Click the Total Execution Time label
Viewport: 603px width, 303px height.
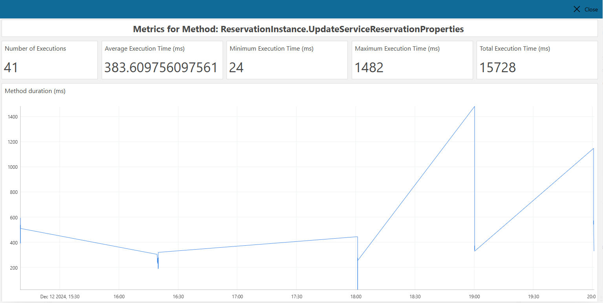click(515, 49)
